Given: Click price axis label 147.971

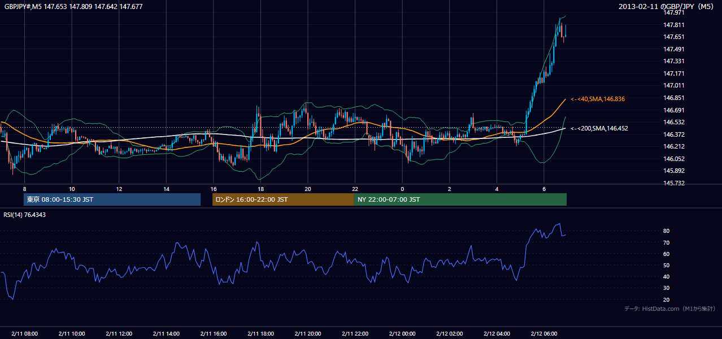Looking at the screenshot, I should (x=673, y=12).
